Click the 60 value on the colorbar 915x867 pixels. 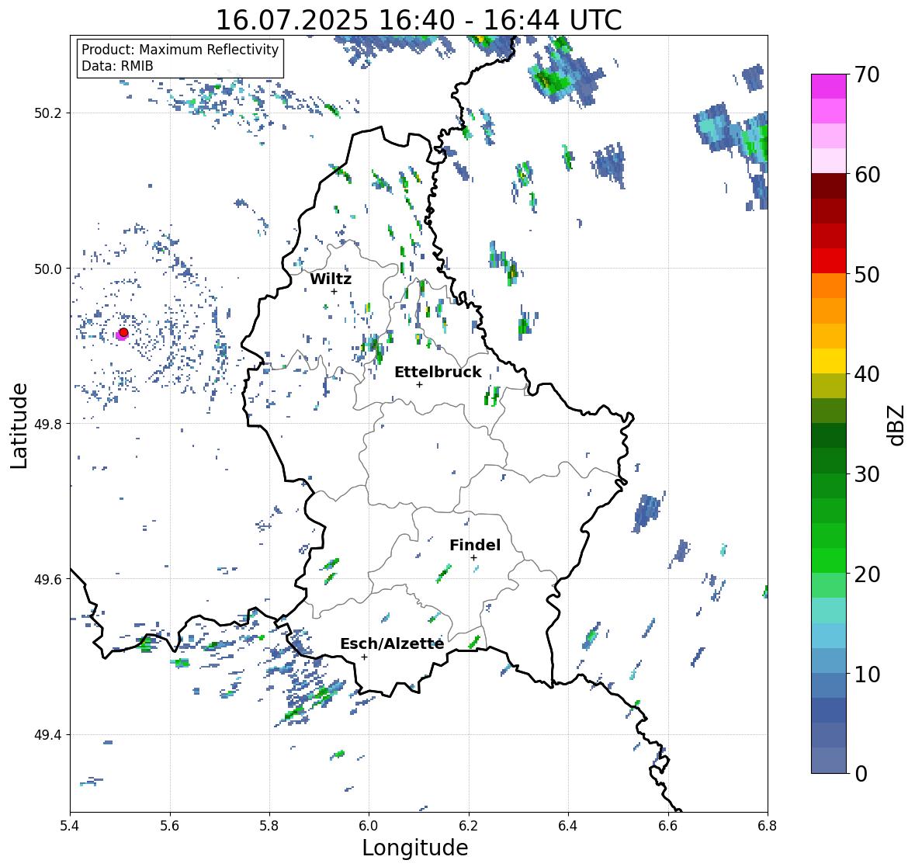point(867,175)
